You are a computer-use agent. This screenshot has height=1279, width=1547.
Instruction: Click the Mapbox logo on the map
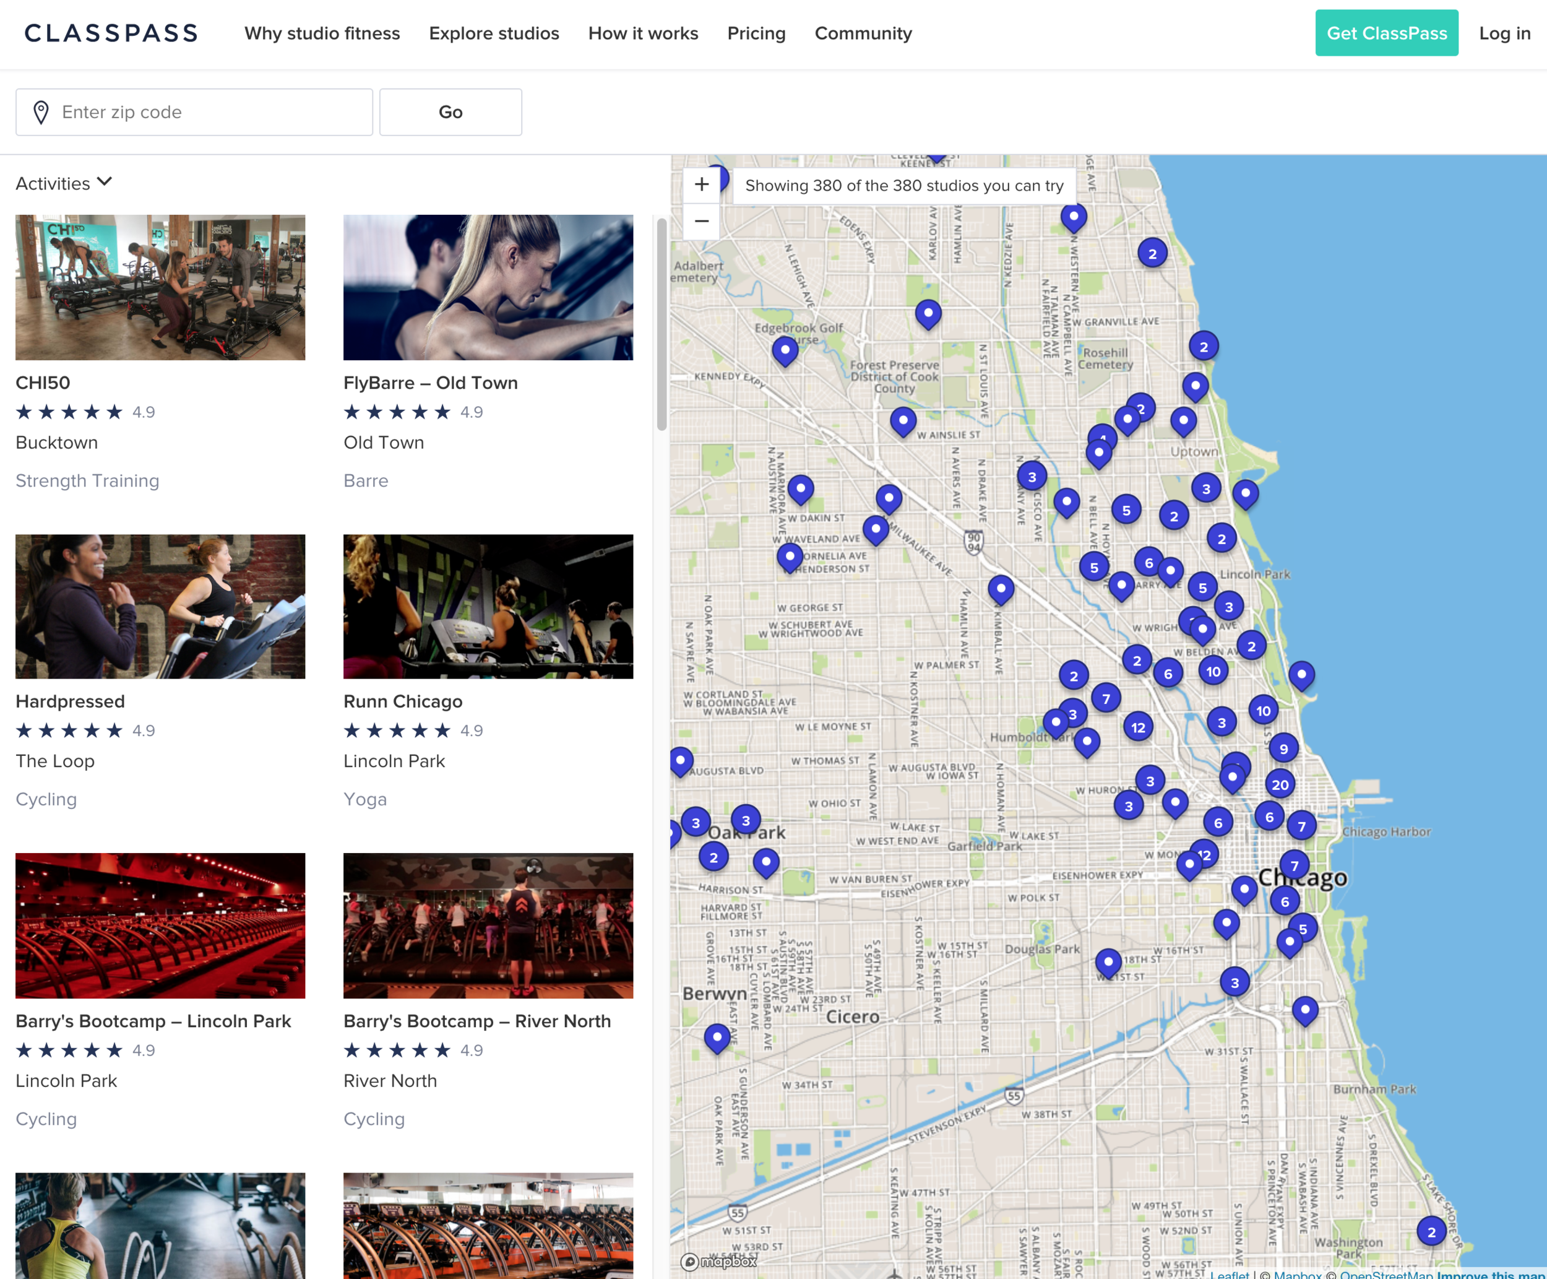tap(718, 1261)
